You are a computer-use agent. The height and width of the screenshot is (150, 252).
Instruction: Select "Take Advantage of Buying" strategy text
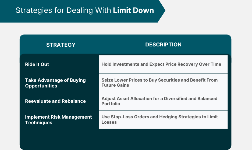(x=55, y=80)
